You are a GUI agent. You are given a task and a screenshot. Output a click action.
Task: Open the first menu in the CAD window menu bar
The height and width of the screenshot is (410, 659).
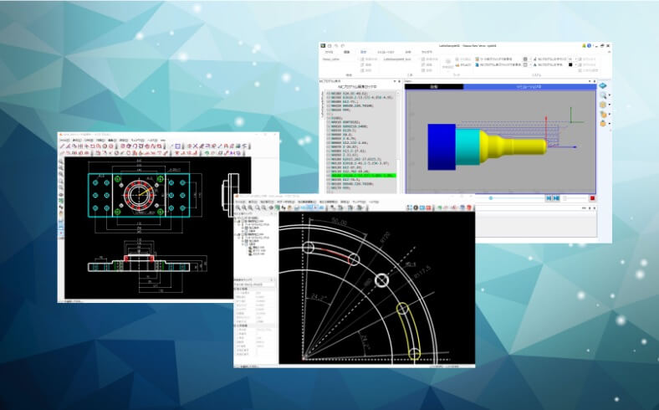[x=64, y=140]
